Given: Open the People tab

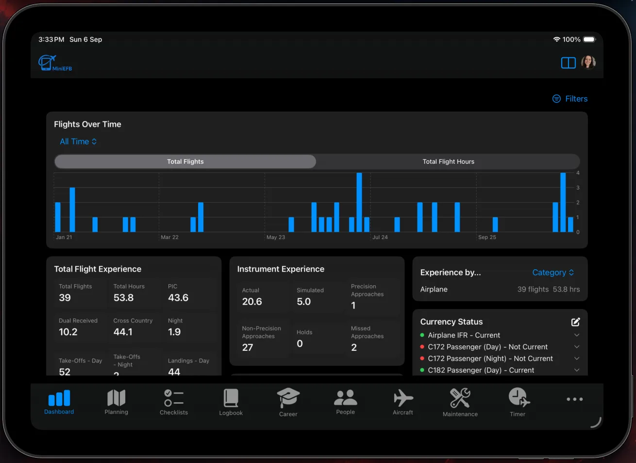Looking at the screenshot, I should click(x=346, y=402).
